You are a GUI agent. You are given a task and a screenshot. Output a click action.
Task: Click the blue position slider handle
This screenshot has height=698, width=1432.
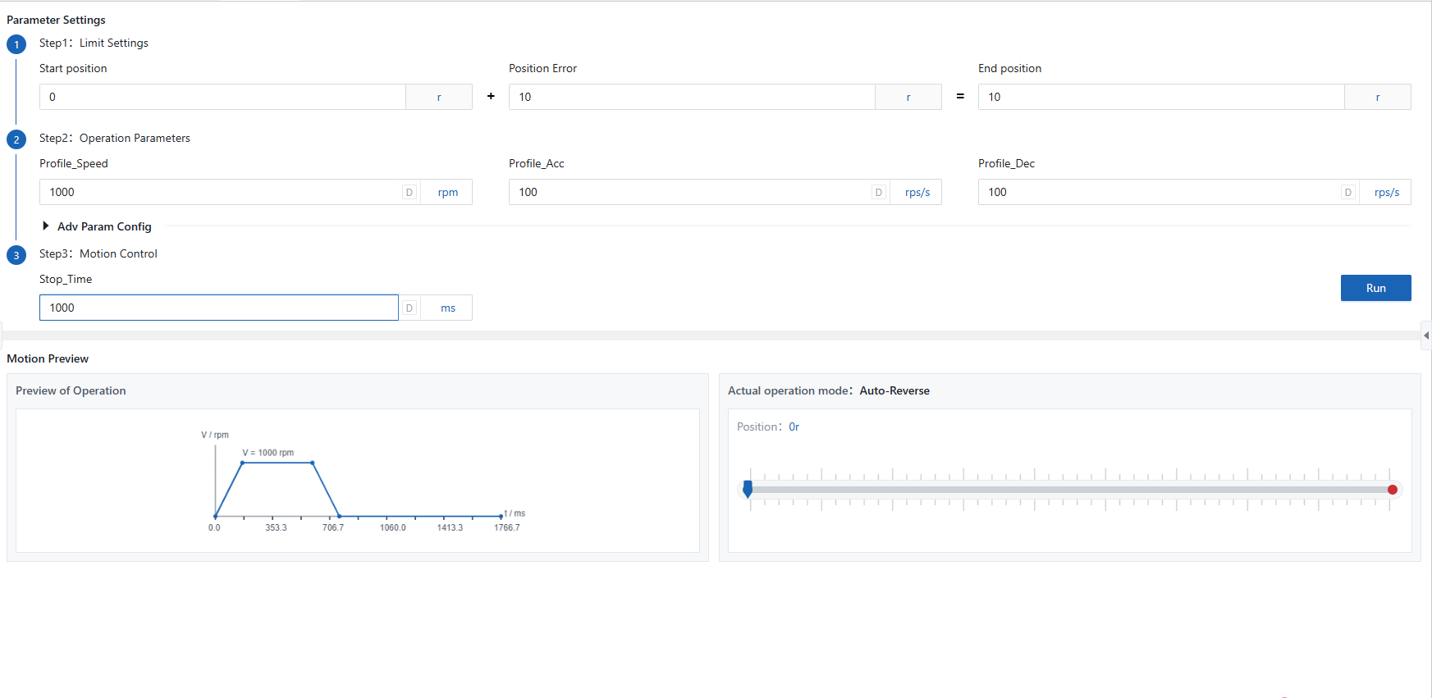[x=748, y=489]
